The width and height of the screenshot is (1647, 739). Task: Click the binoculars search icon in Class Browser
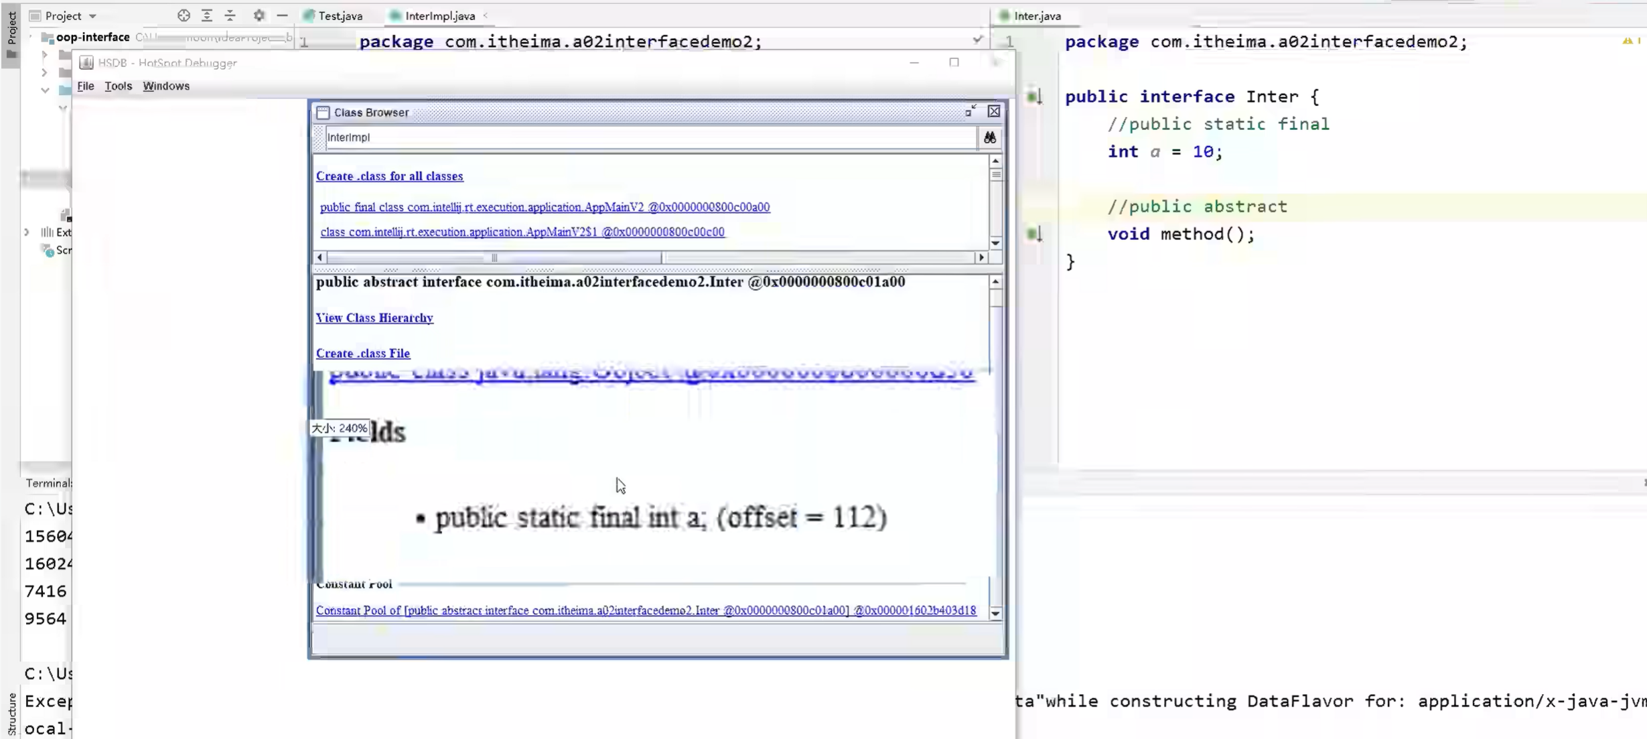989,137
